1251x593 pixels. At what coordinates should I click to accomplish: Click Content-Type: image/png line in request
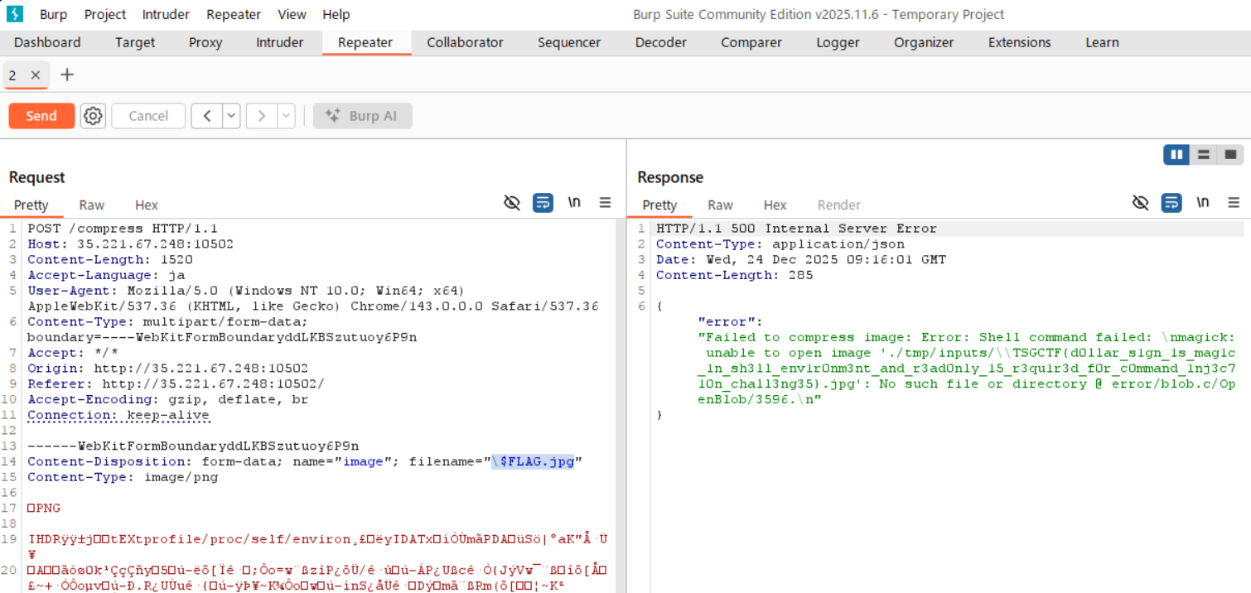[123, 477]
